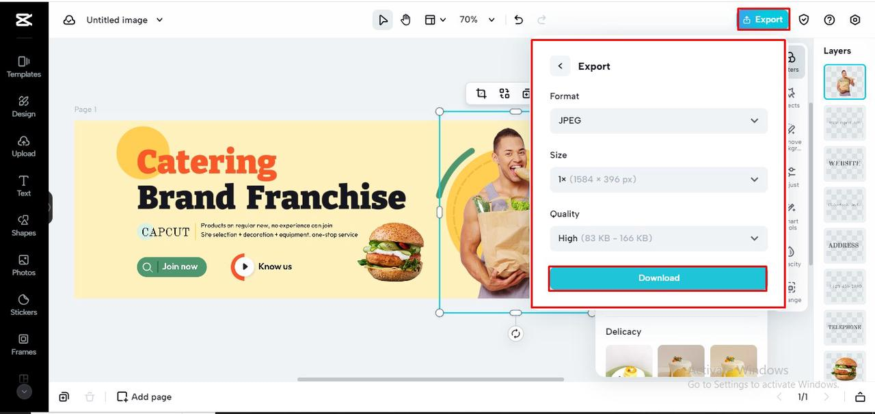The height and width of the screenshot is (414, 875).
Task: Select the WEBSITE layer thumbnail
Action: point(844,164)
